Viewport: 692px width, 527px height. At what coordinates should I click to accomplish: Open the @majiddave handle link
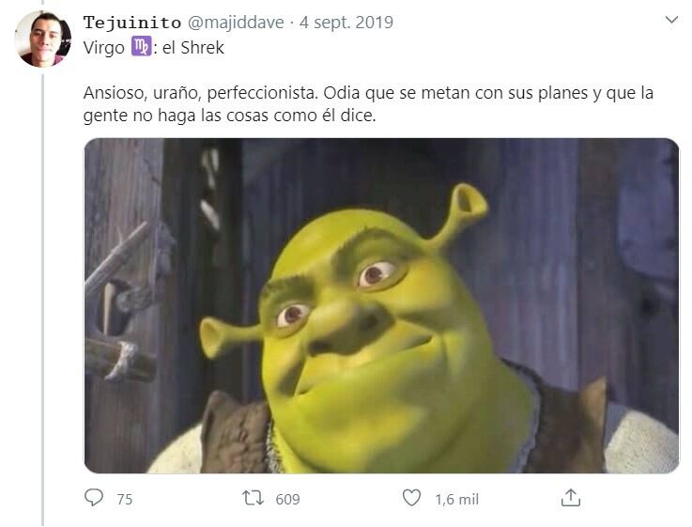coord(236,22)
